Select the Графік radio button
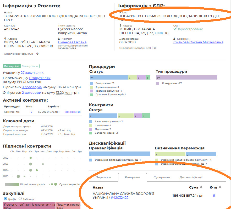This screenshot has height=209, width=231. (x=5, y=199)
